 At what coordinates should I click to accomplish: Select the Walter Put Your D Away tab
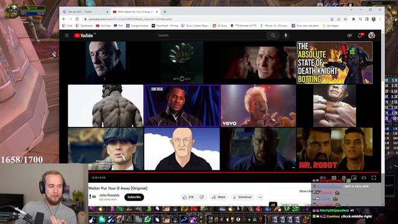point(135,12)
